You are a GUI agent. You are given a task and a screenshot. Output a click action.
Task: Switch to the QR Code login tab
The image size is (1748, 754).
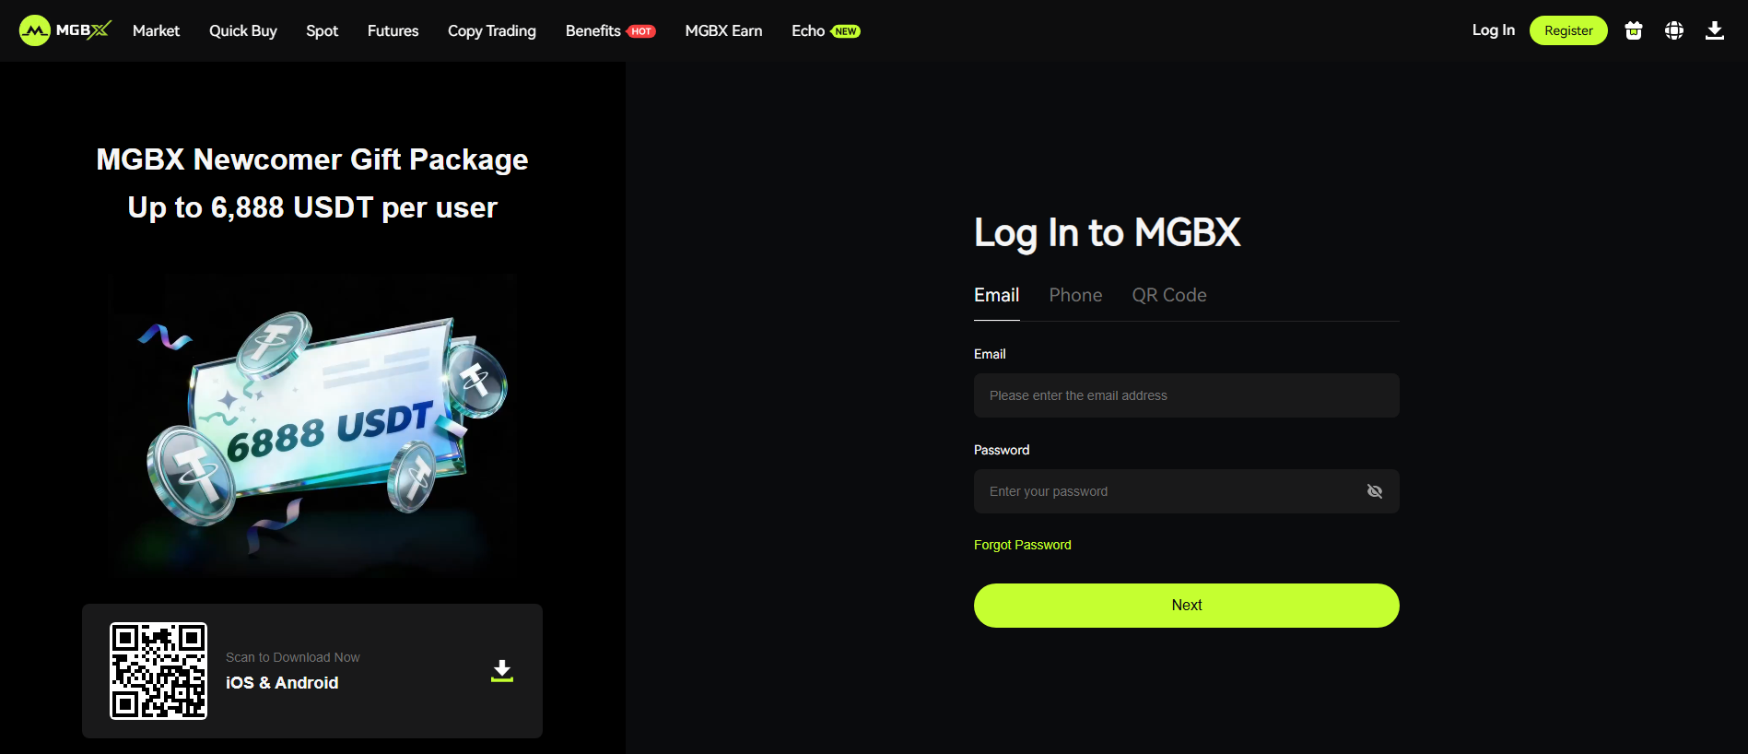point(1169,295)
